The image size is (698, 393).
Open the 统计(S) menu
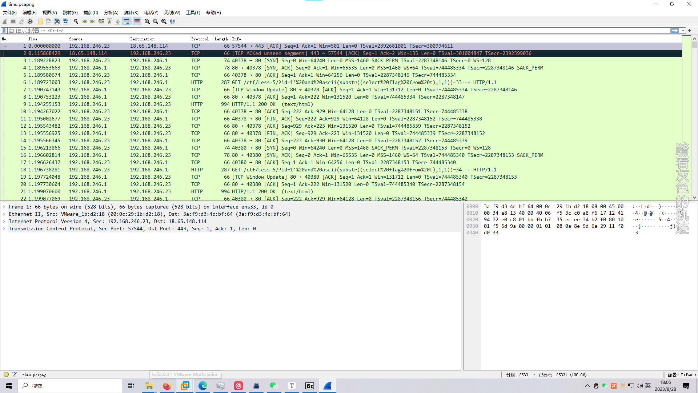pyautogui.click(x=131, y=12)
